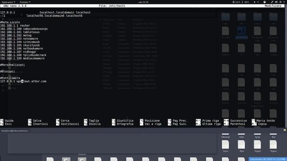Open the Posizioni menu in top panel

pyautogui.click(x=25, y=2)
